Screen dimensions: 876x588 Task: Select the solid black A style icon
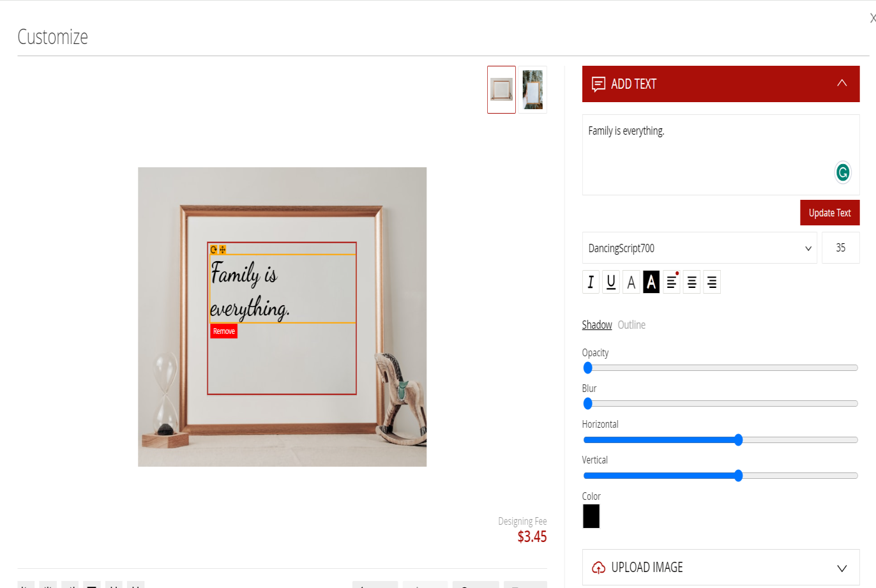coord(651,282)
